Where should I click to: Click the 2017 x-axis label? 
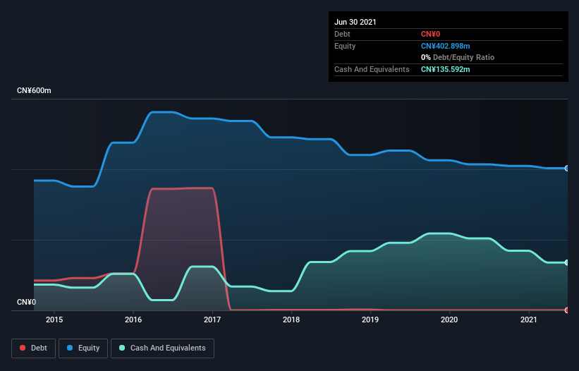tap(212, 320)
